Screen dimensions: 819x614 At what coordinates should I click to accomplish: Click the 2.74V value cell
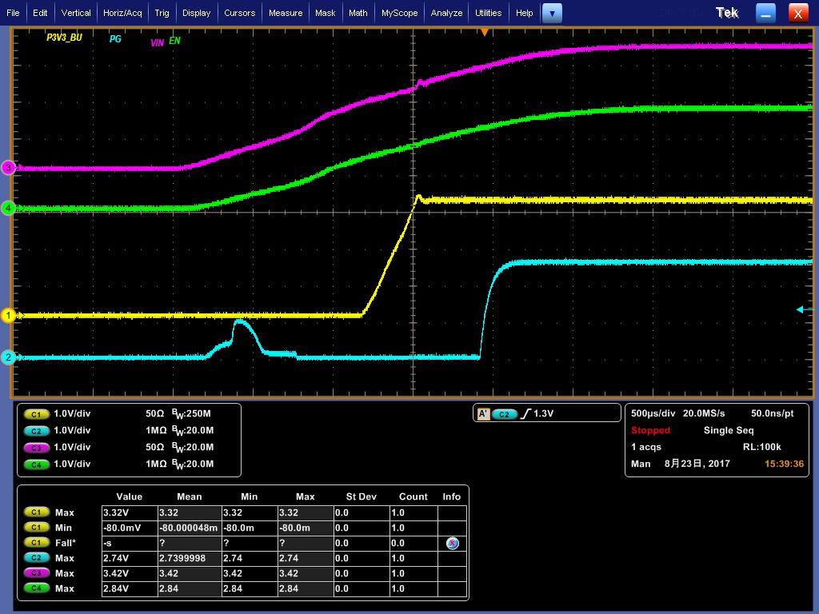click(130, 558)
